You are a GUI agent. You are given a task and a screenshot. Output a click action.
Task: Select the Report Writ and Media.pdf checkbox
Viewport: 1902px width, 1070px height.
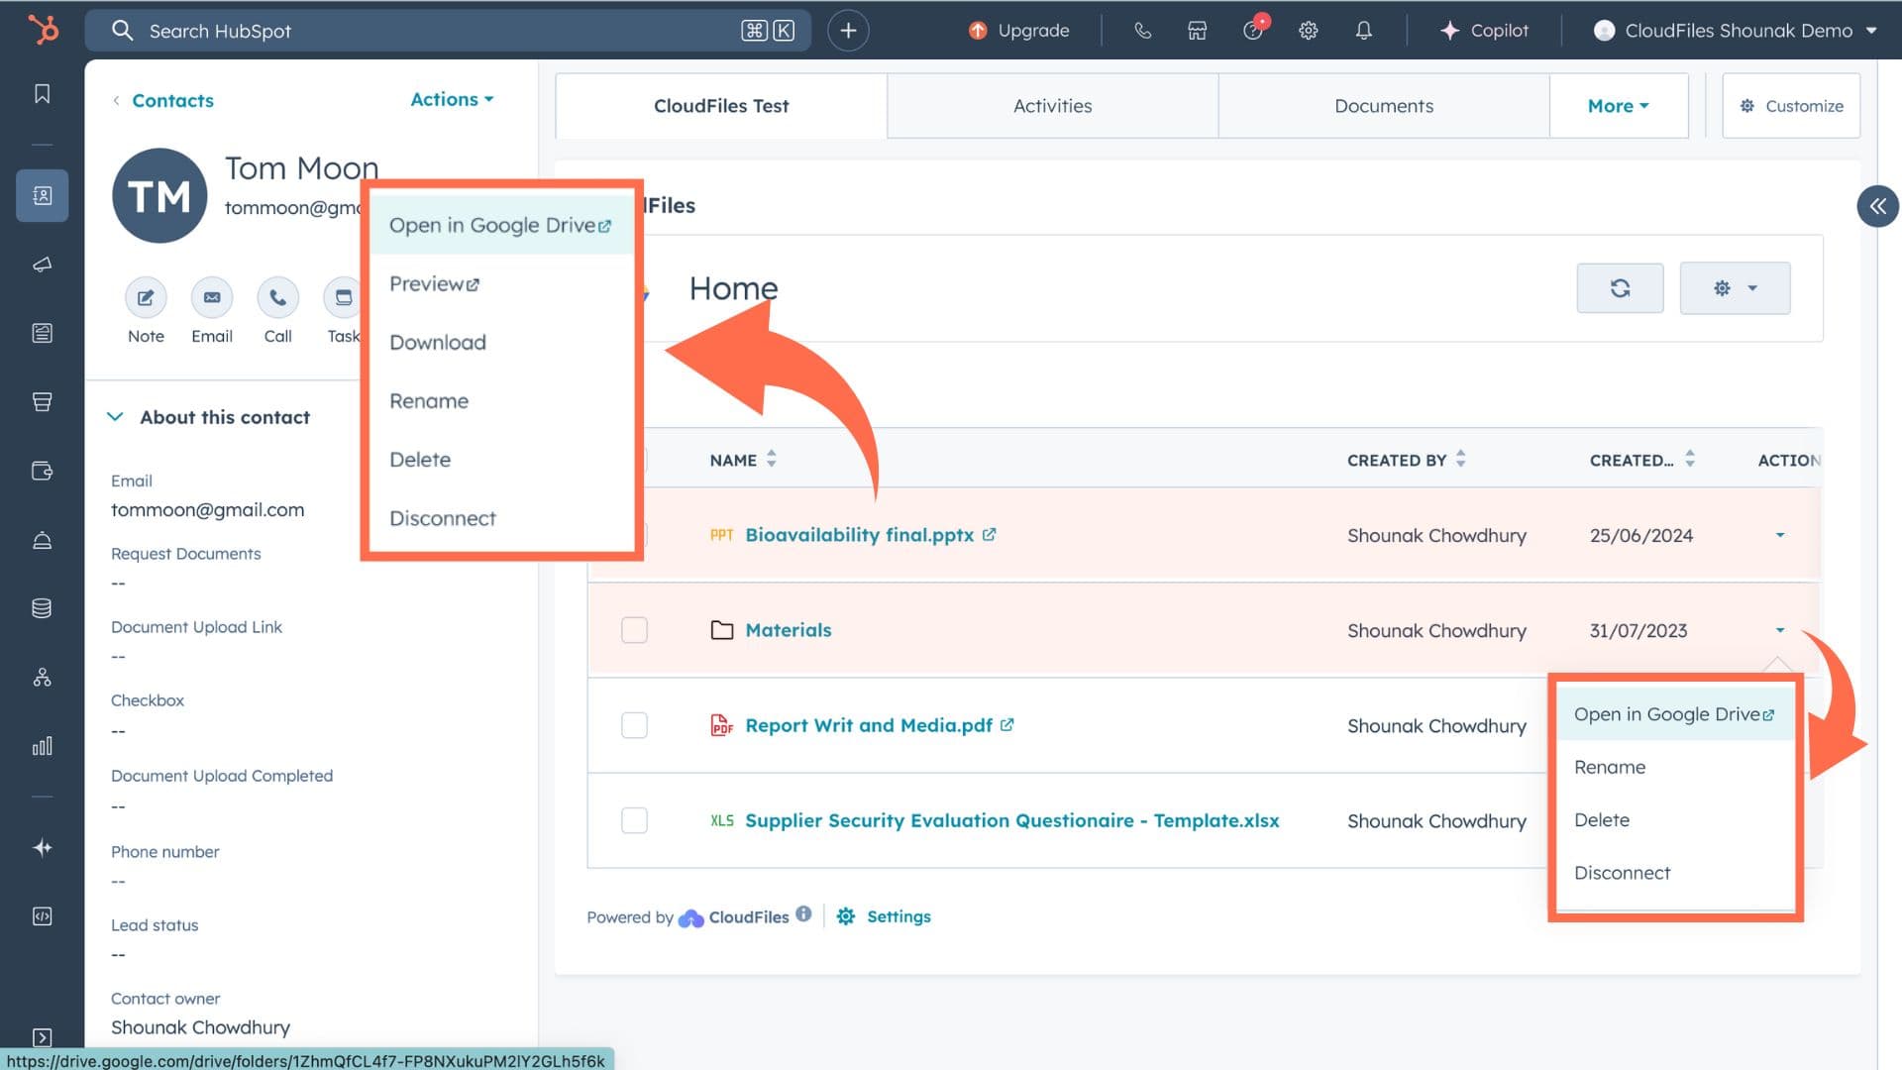point(634,725)
